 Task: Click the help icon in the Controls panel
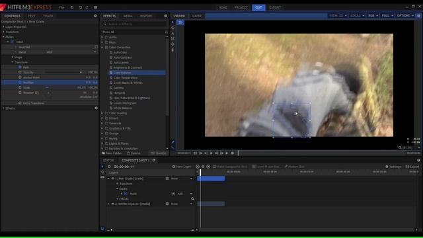click(95, 16)
